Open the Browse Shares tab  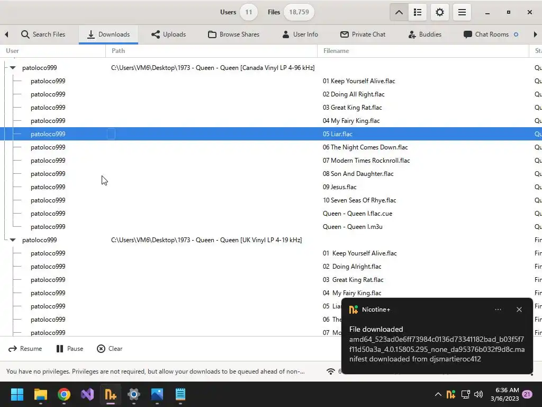(x=233, y=34)
